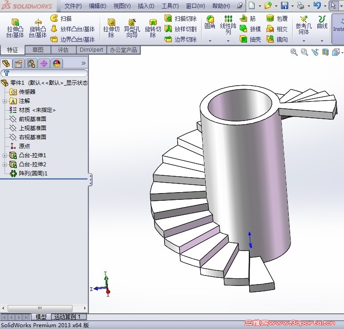Click the view orientation cube icon
344x329 pixels.
(x=336, y=52)
